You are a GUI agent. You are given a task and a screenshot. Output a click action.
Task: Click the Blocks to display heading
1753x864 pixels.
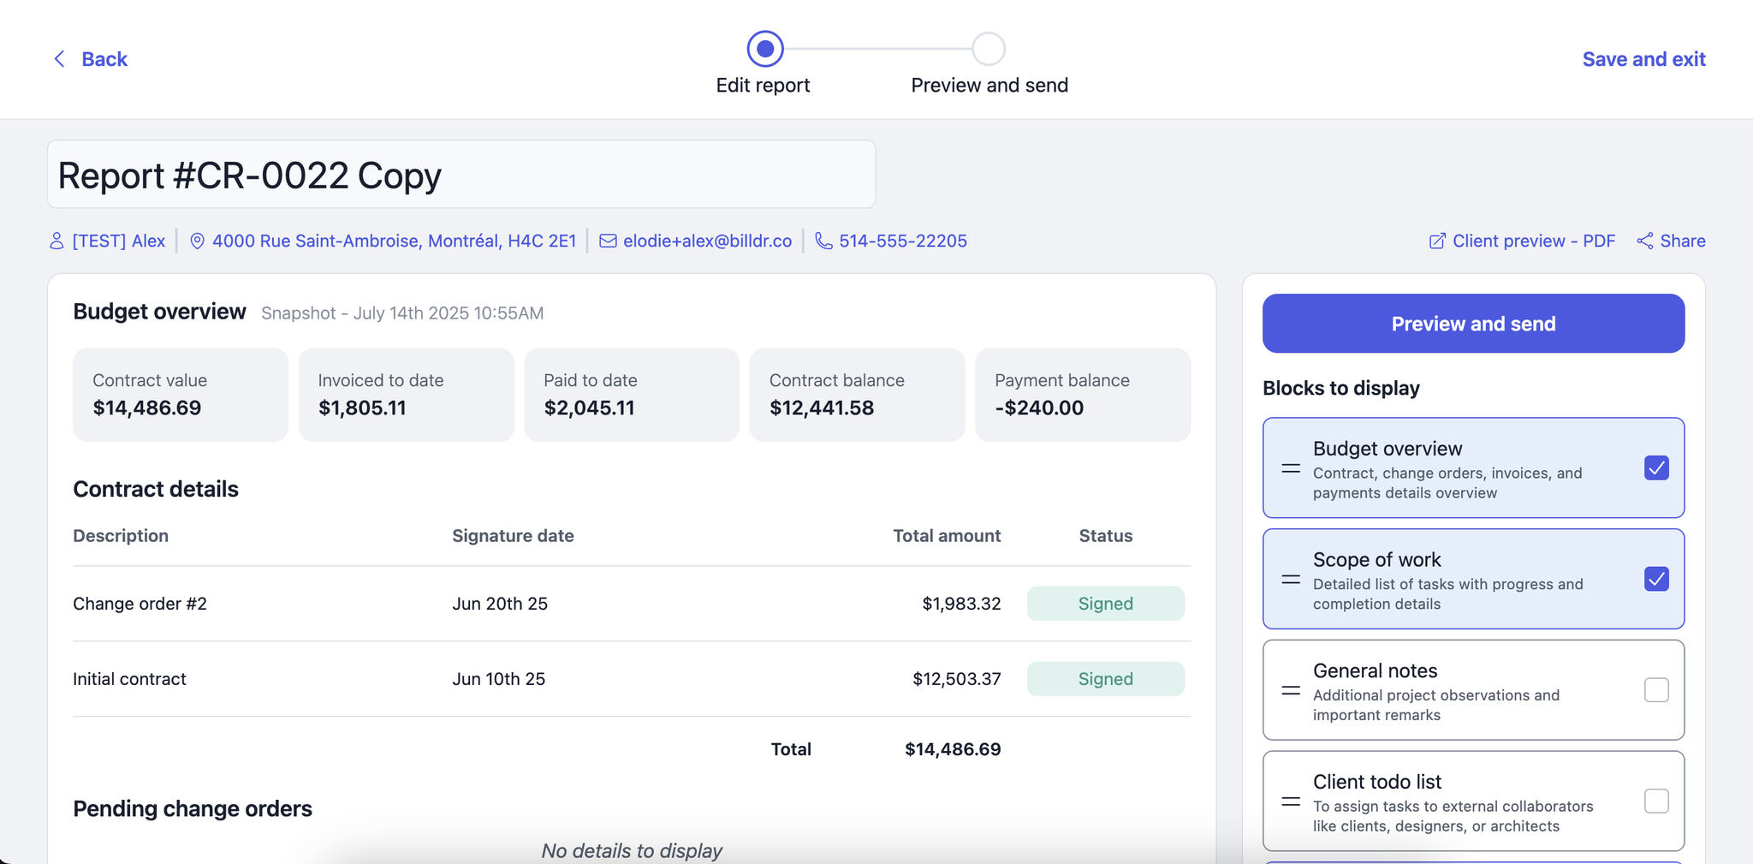tap(1340, 389)
